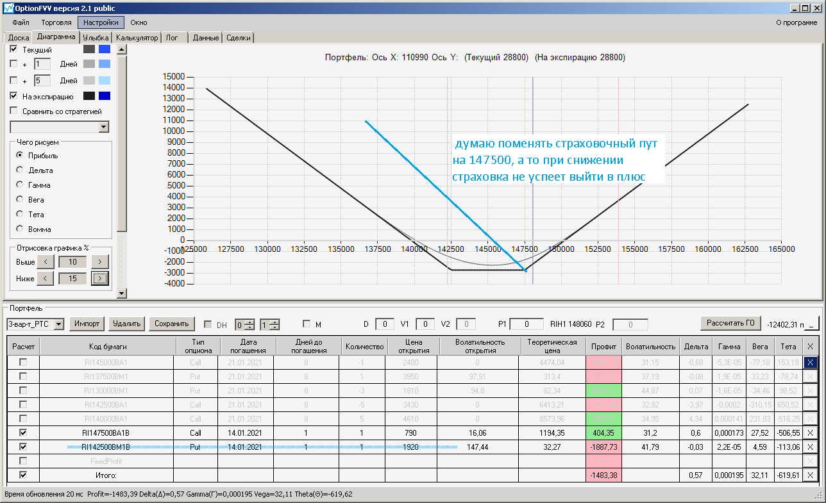
Task: Click the Рассчитать ГО button
Action: (732, 323)
